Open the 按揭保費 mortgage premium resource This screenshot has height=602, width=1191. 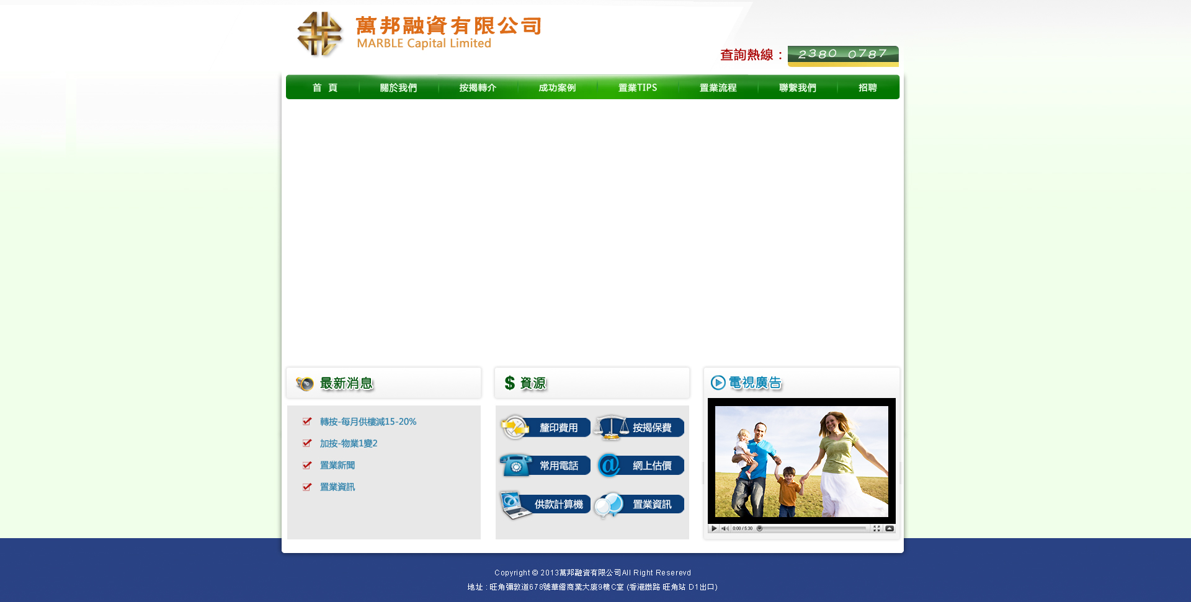pos(640,428)
